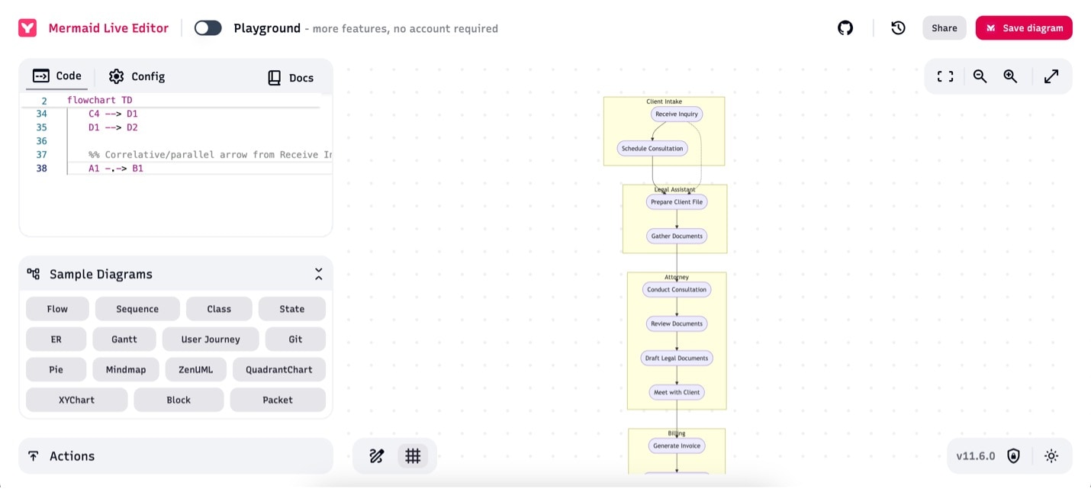The width and height of the screenshot is (1091, 489).
Task: Select the Receive Inquiry node
Action: click(x=677, y=114)
